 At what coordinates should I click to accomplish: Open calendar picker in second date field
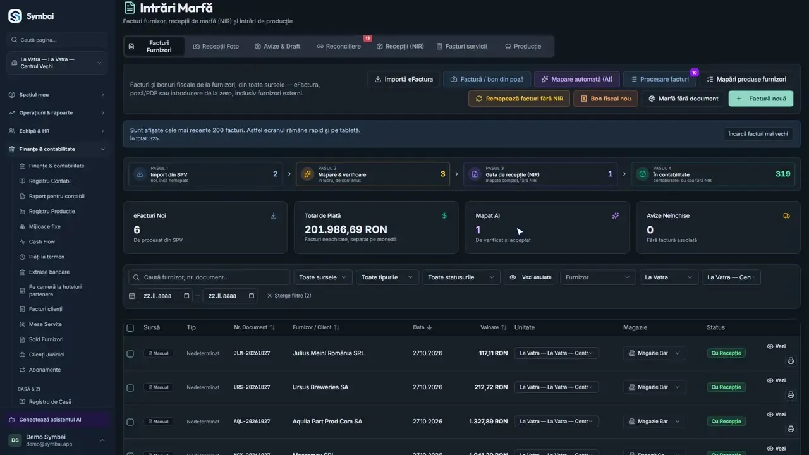click(252, 296)
